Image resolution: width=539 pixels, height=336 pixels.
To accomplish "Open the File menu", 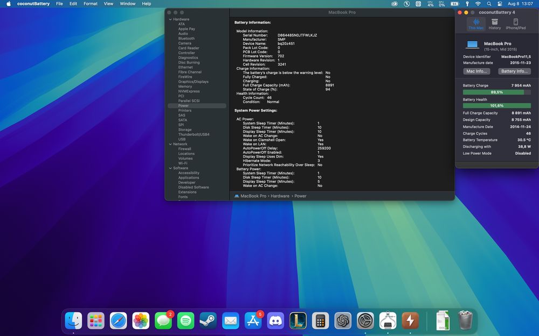I will [59, 4].
